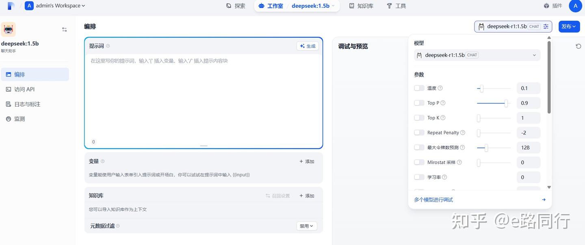Click the max tokens value field showing 128
The height and width of the screenshot is (245, 585).
529,147
